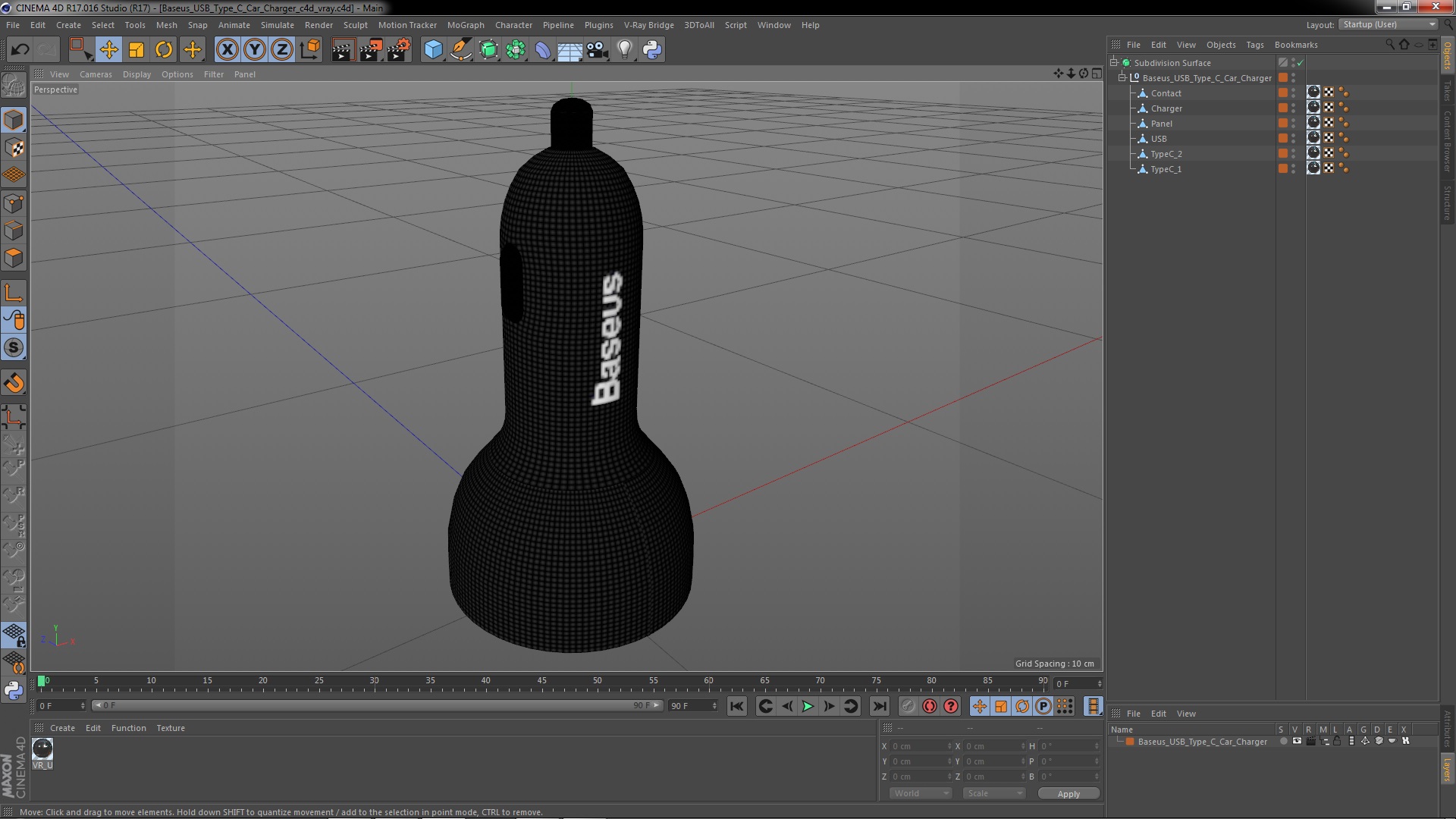
Task: Go to start of animation
Action: click(x=737, y=706)
